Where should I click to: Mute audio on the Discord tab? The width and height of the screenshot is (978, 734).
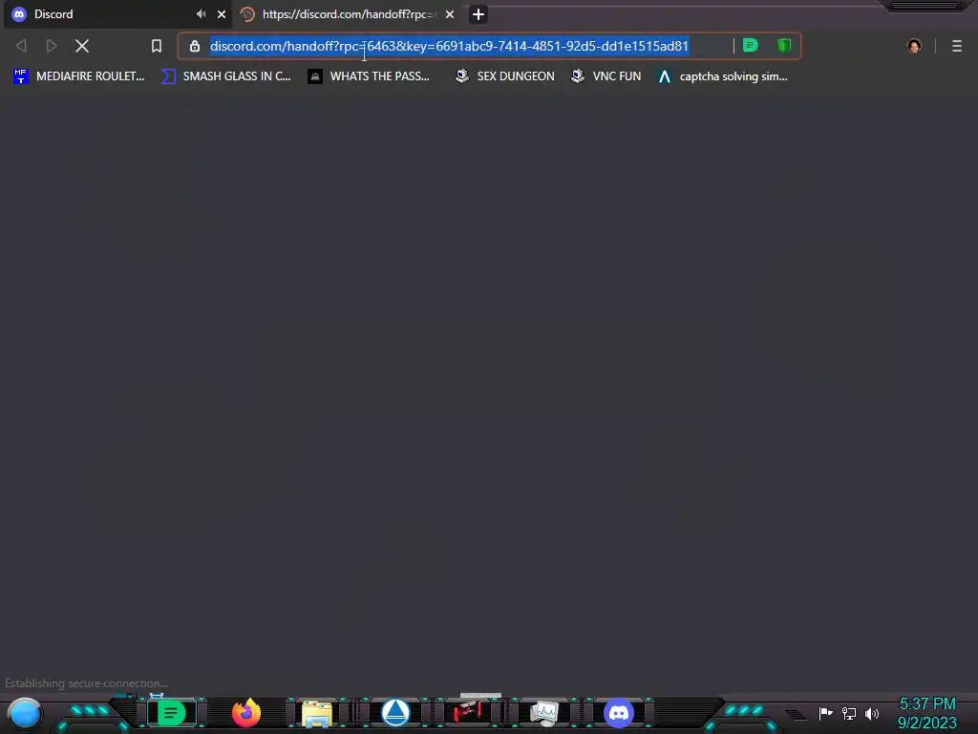pyautogui.click(x=201, y=13)
